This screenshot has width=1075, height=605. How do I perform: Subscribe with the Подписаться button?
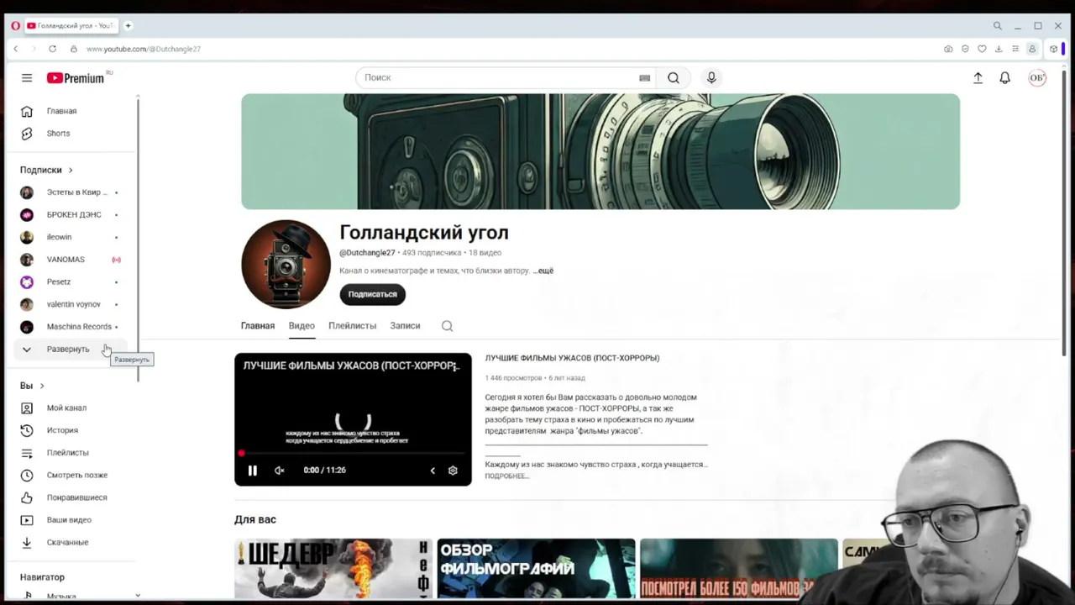click(373, 294)
